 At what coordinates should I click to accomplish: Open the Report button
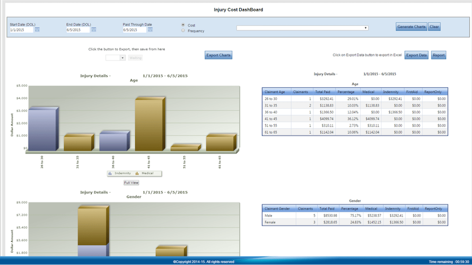click(439, 55)
